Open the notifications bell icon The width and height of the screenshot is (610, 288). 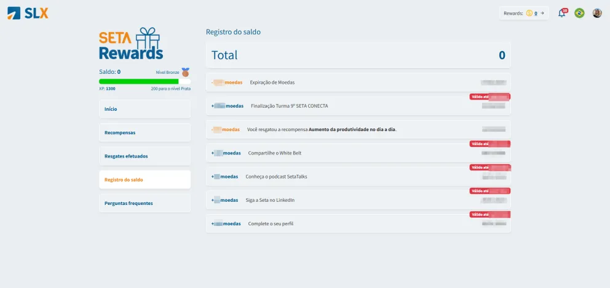[562, 14]
